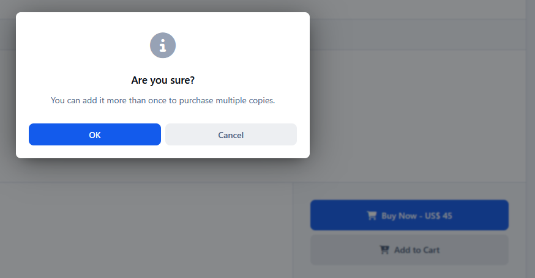535x278 pixels.
Task: Dismiss the dialog with Cancel
Action: pyautogui.click(x=231, y=134)
